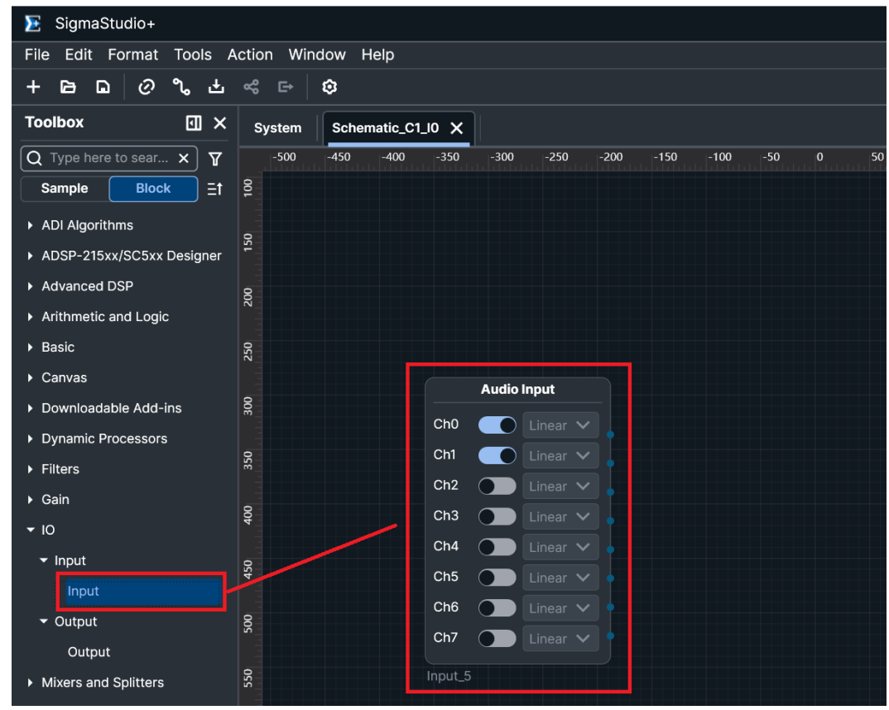Clear the toolbox search field
The image size is (889, 710).
pyautogui.click(x=184, y=159)
